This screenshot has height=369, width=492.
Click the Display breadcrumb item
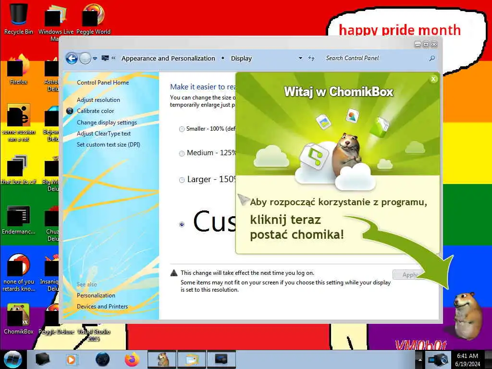click(241, 58)
